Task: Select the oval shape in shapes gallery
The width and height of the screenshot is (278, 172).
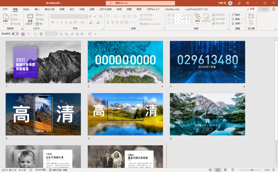Action: (x=188, y=15)
